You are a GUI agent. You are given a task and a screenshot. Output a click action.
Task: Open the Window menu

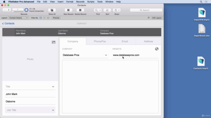tap(109, 2)
